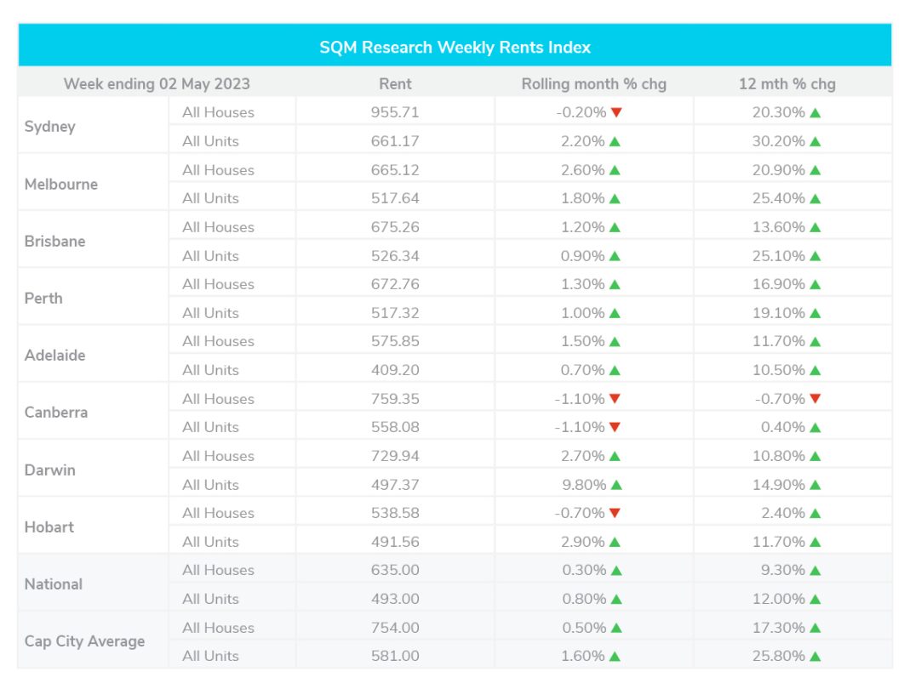Click Canberra units rent value 558.08

tap(395, 427)
